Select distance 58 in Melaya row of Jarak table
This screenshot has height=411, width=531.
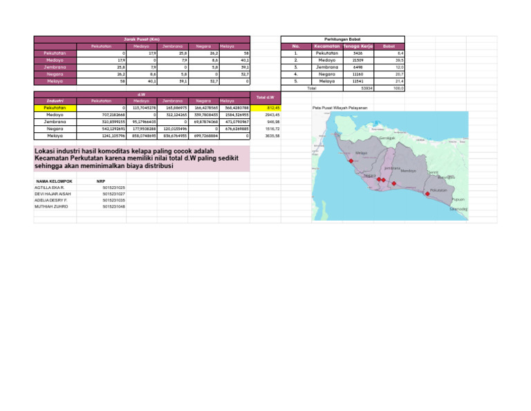(x=101, y=82)
